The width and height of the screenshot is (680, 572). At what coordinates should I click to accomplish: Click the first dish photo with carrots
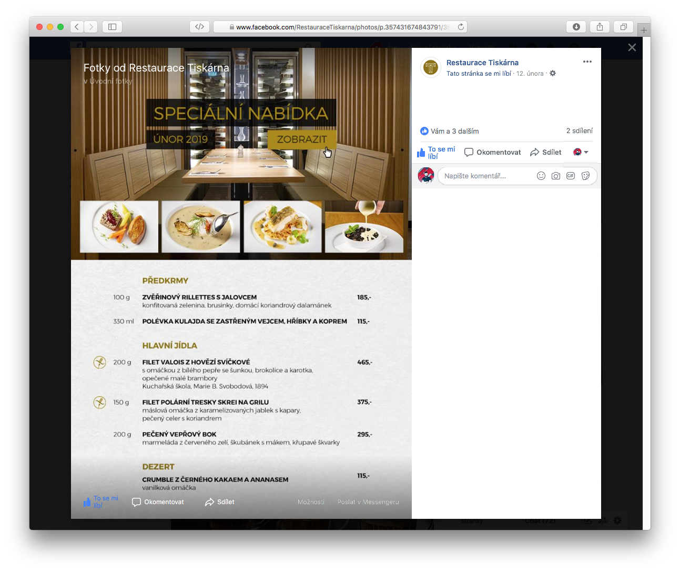tap(119, 227)
